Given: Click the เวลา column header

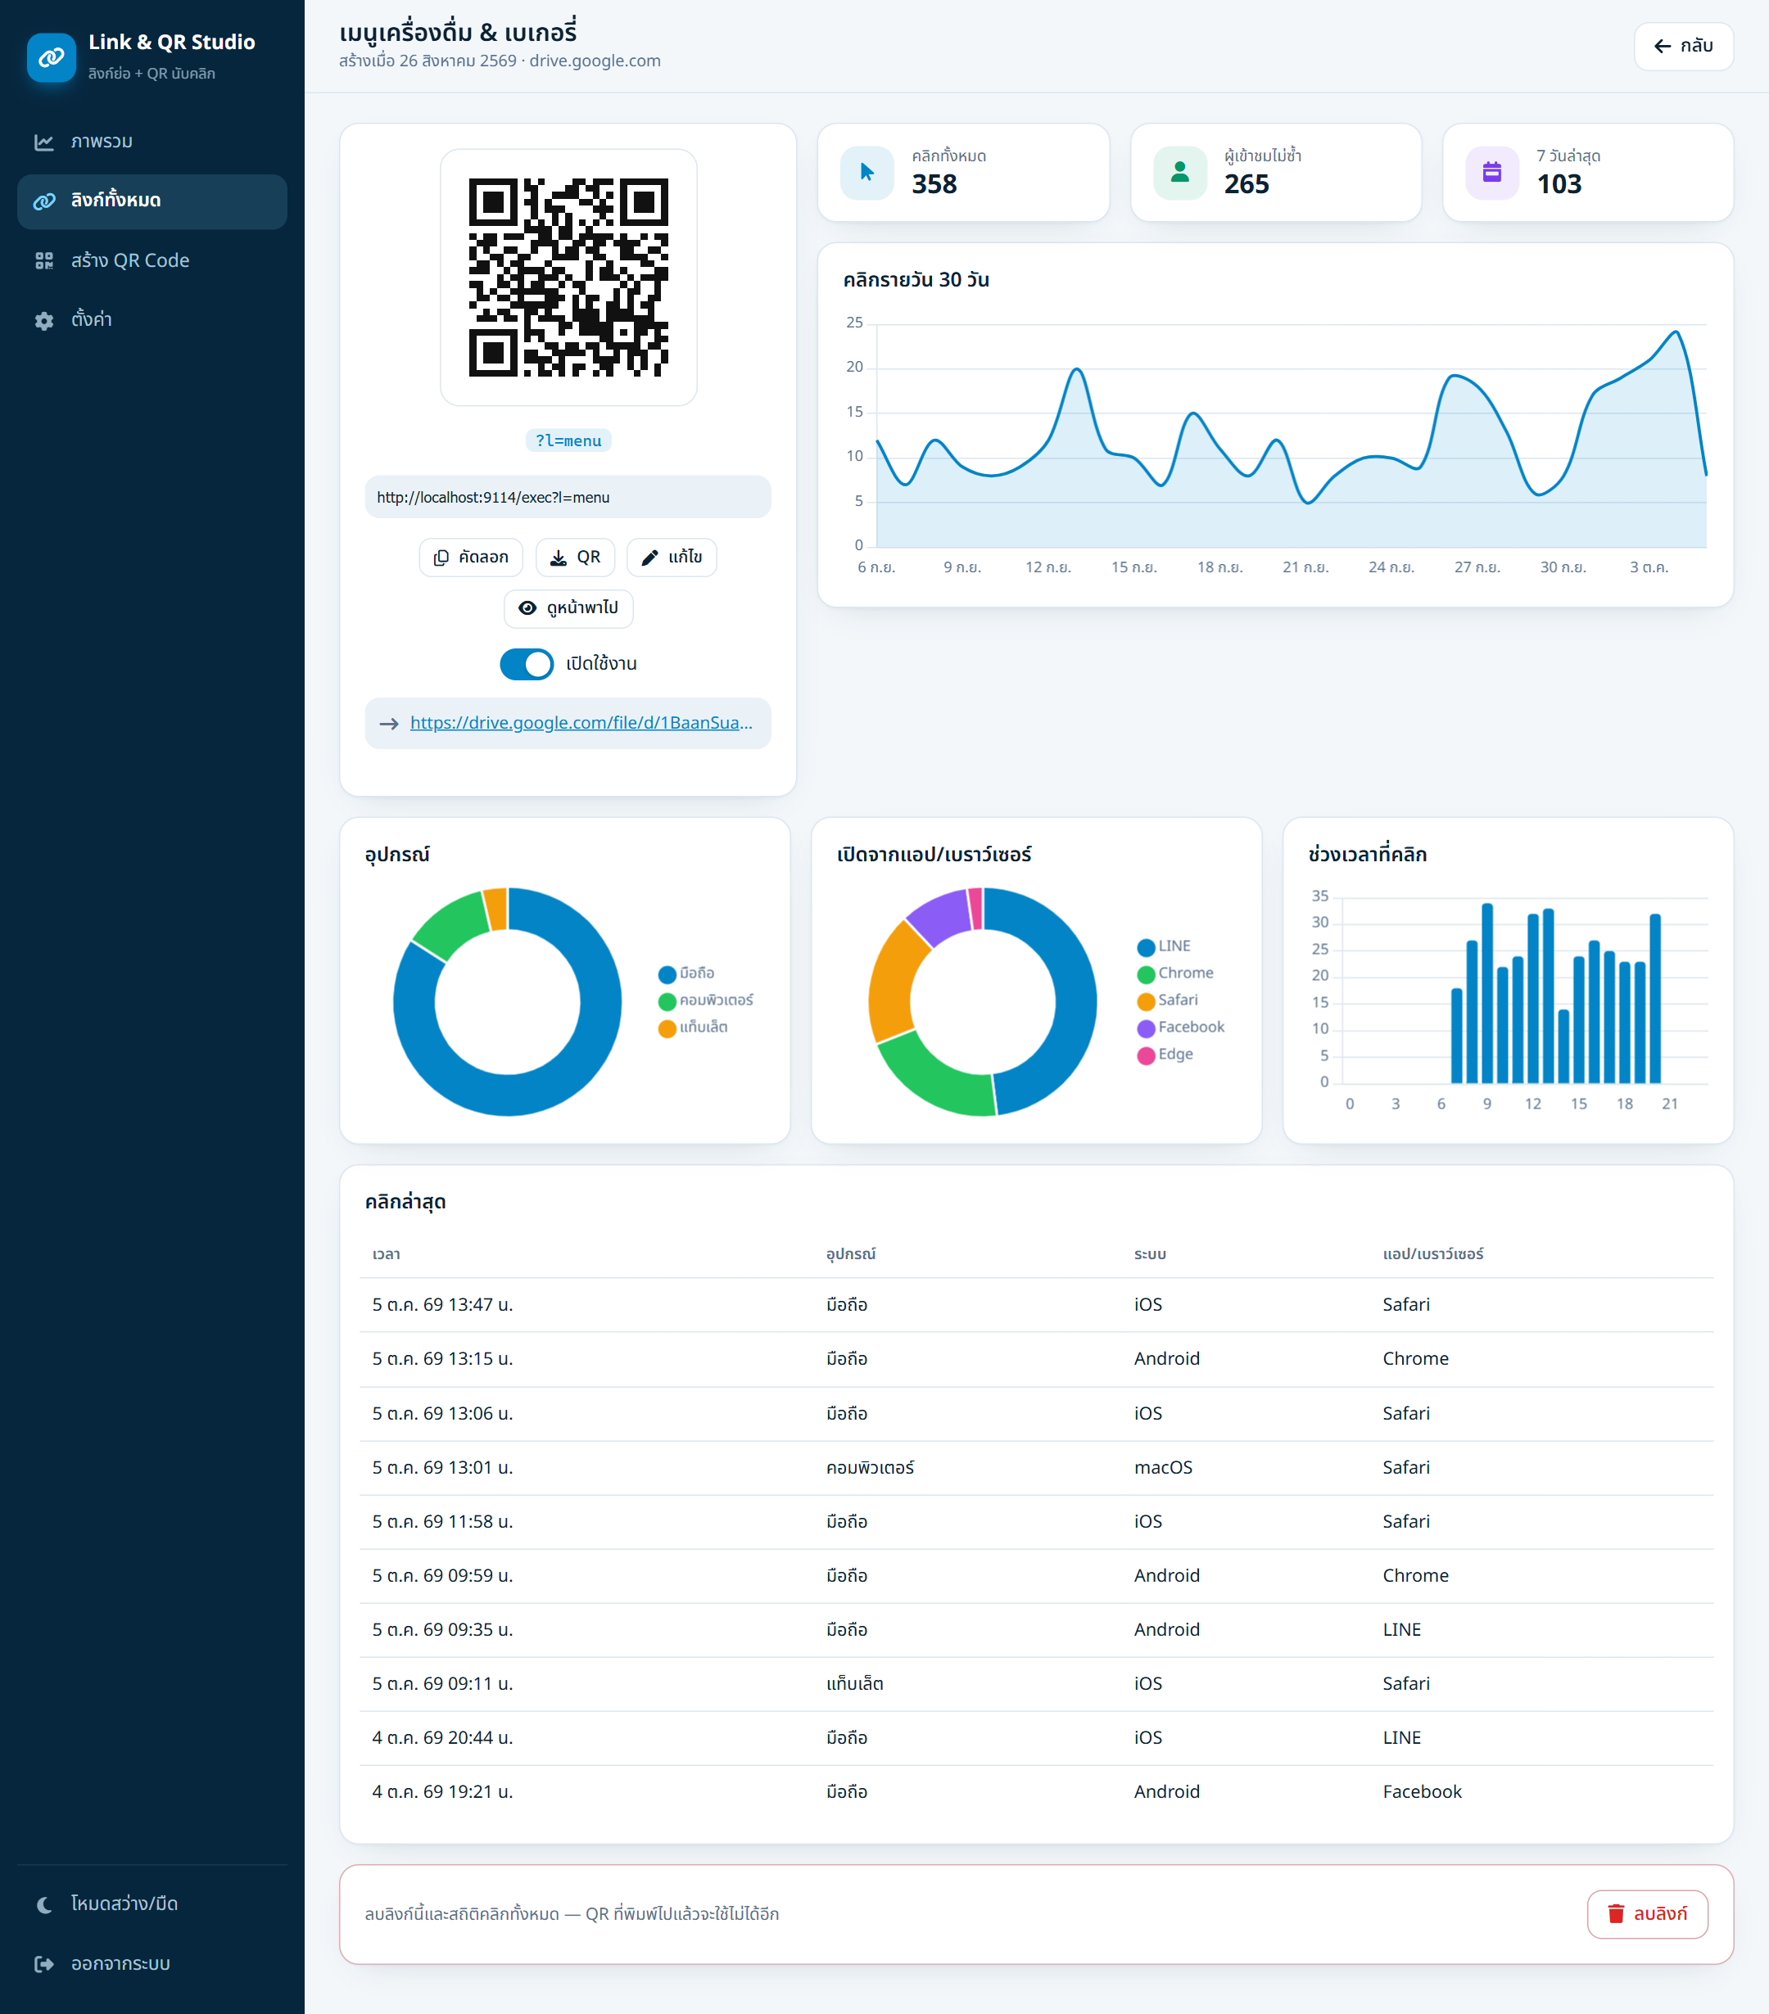Looking at the screenshot, I should [x=387, y=1254].
